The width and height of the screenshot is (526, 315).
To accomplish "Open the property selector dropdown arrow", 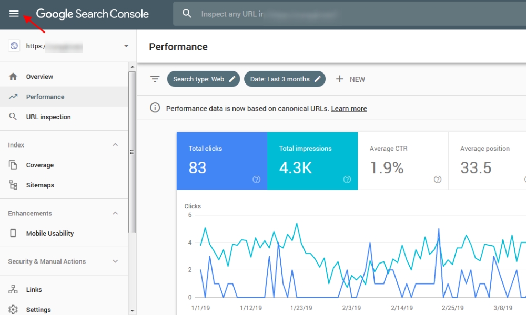I will 126,46.
